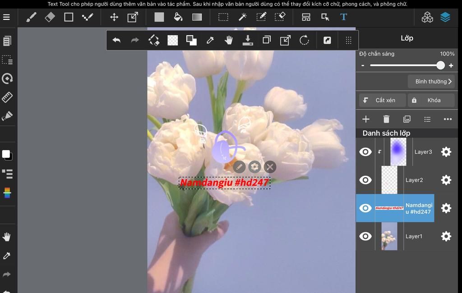Toggle the Layers panel icon
462x293 pixels.
(445, 18)
